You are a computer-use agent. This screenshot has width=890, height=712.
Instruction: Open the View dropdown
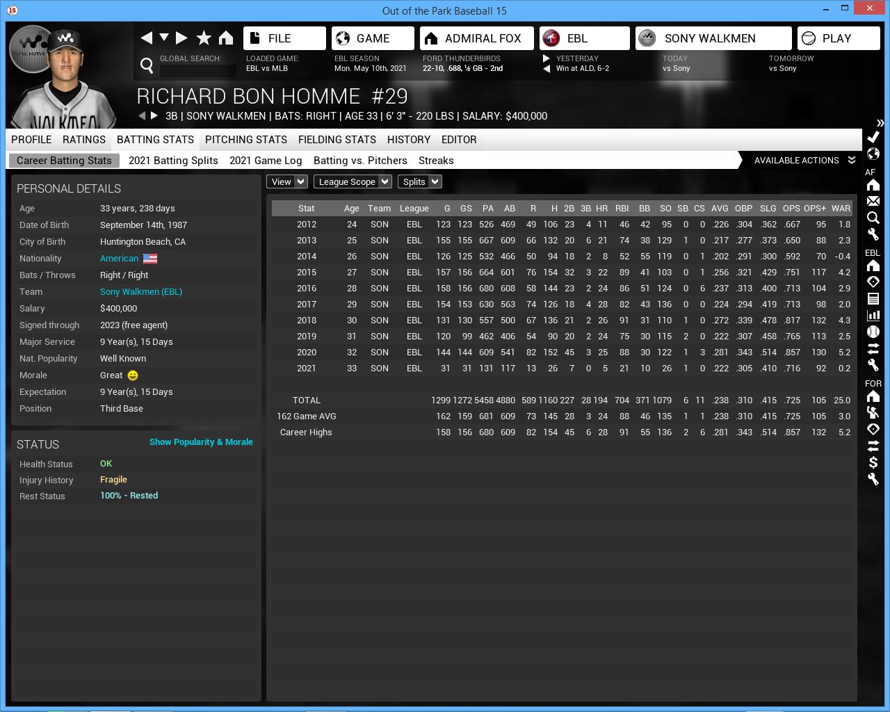pyautogui.click(x=287, y=182)
